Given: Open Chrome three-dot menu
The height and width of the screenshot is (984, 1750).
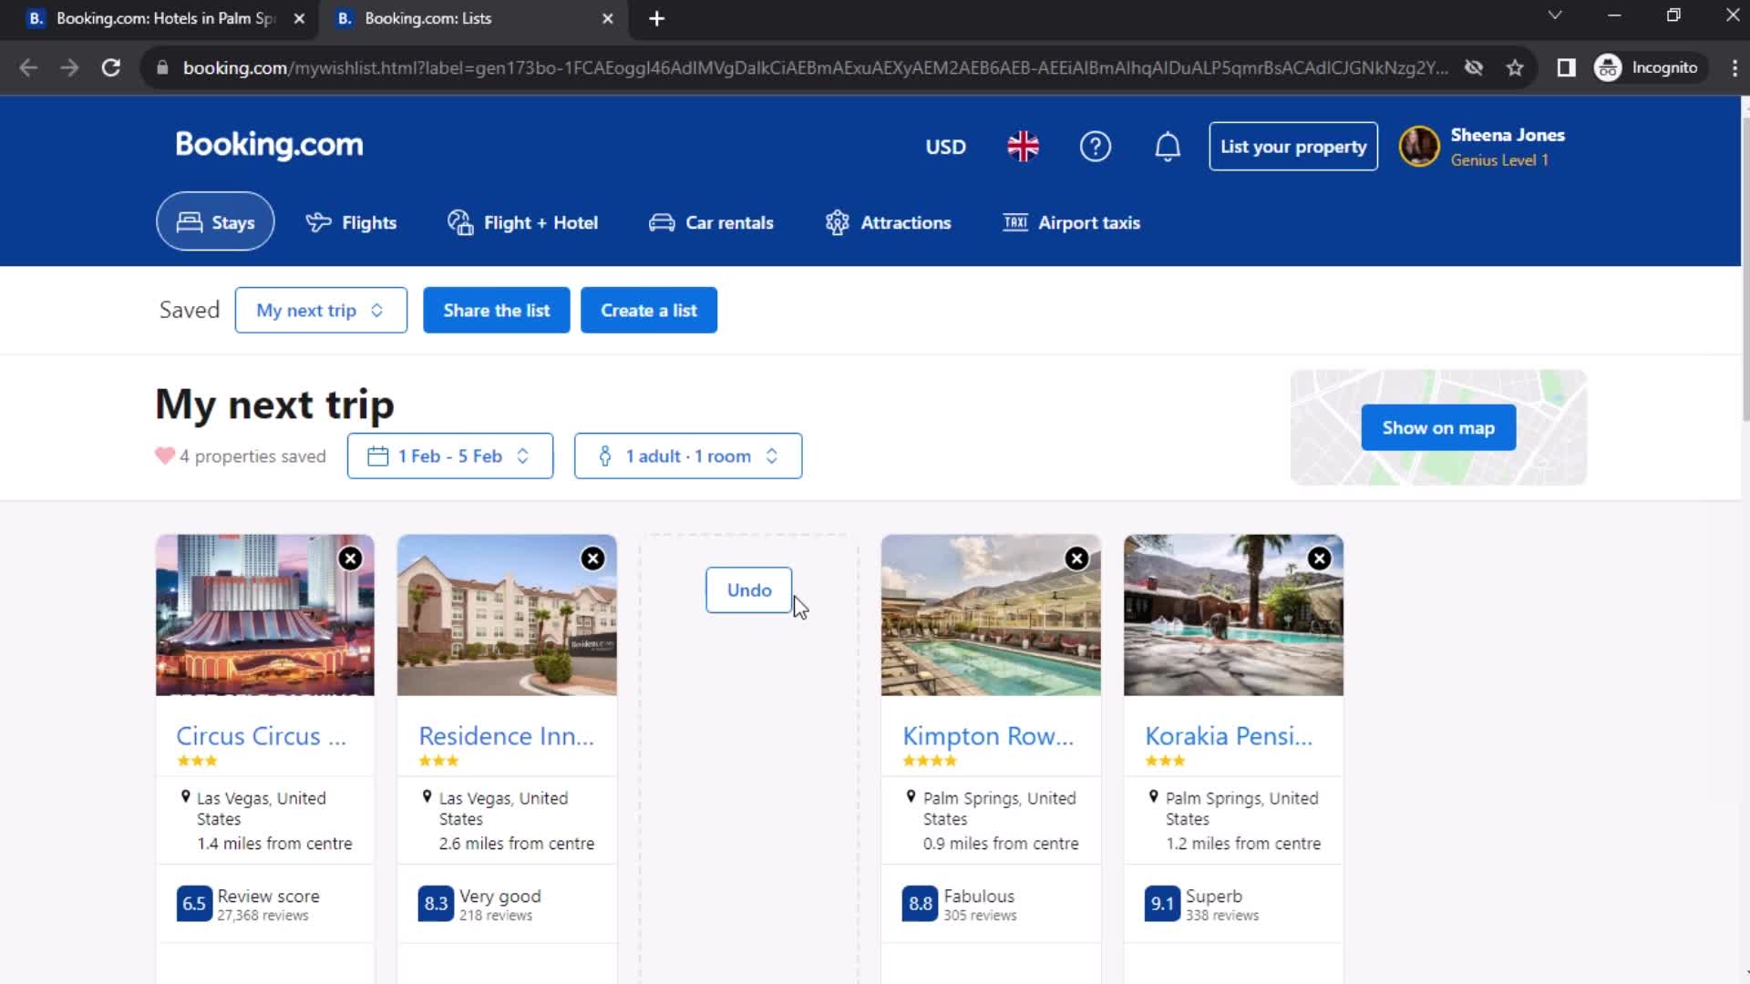Looking at the screenshot, I should coord(1734,67).
